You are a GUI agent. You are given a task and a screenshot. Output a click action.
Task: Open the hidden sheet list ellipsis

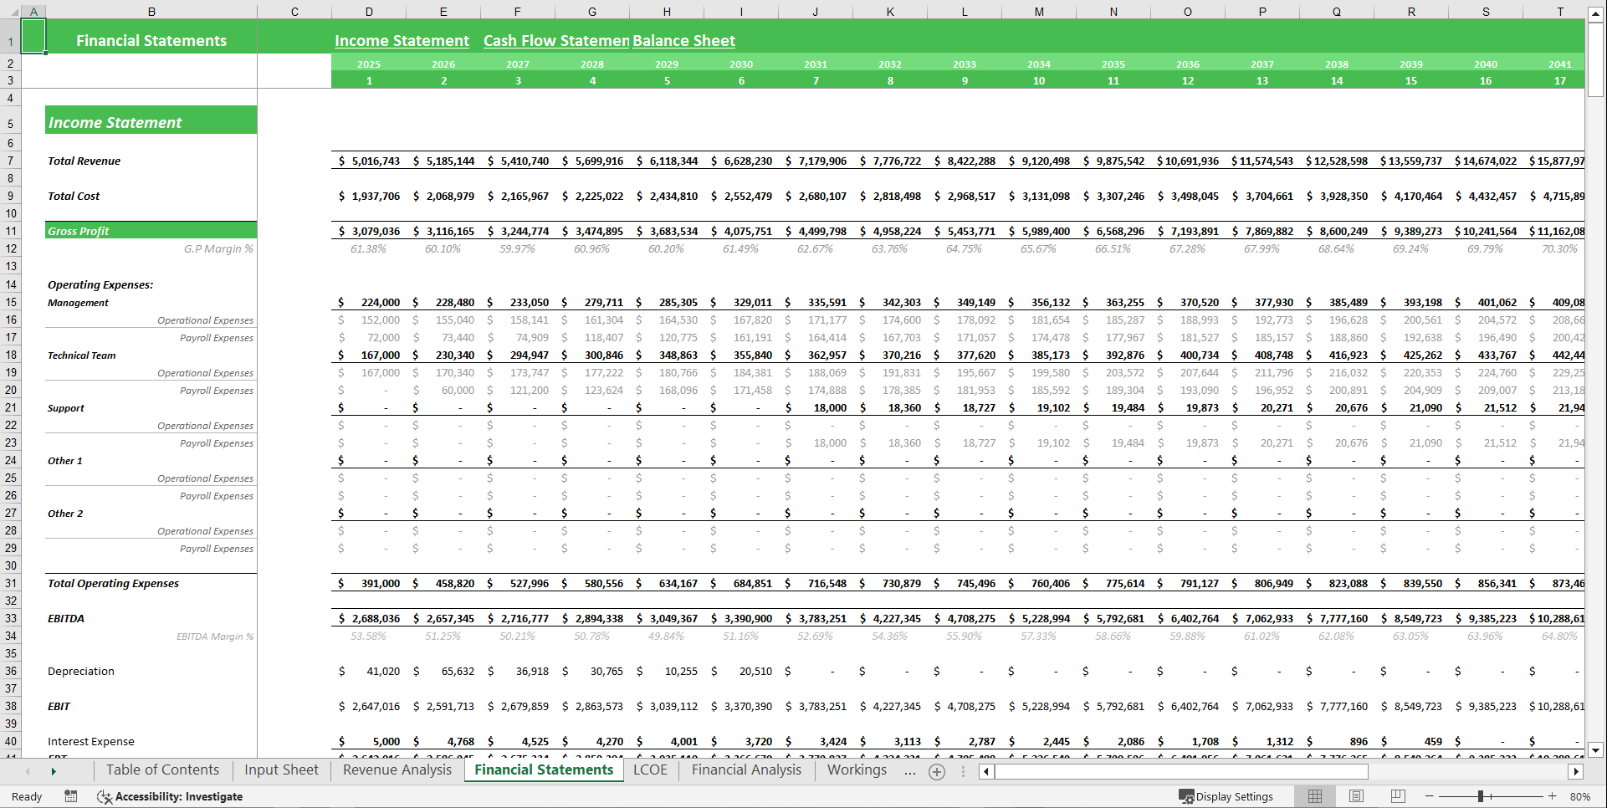910,770
